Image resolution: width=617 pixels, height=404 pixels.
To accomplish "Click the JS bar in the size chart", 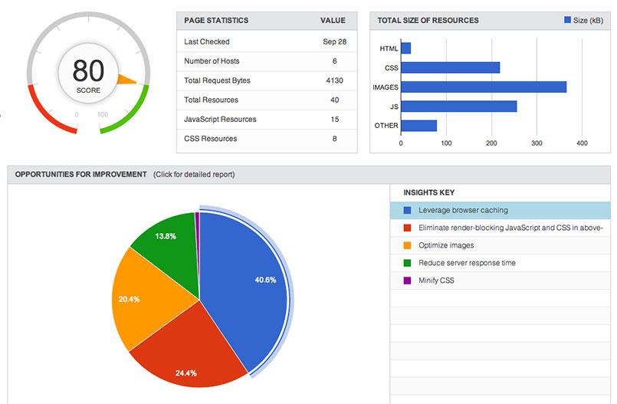I will click(458, 106).
